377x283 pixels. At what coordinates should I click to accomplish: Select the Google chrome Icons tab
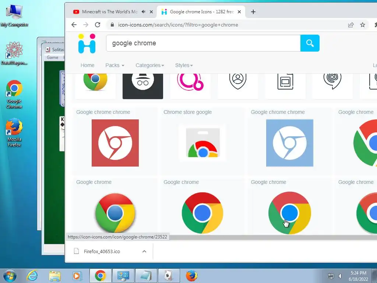pyautogui.click(x=201, y=11)
